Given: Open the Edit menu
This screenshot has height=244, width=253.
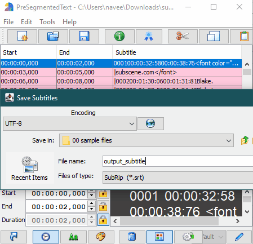Looking at the screenshot, I should coord(26,22).
